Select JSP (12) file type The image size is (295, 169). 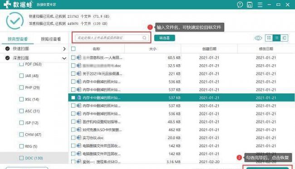(x=32, y=123)
